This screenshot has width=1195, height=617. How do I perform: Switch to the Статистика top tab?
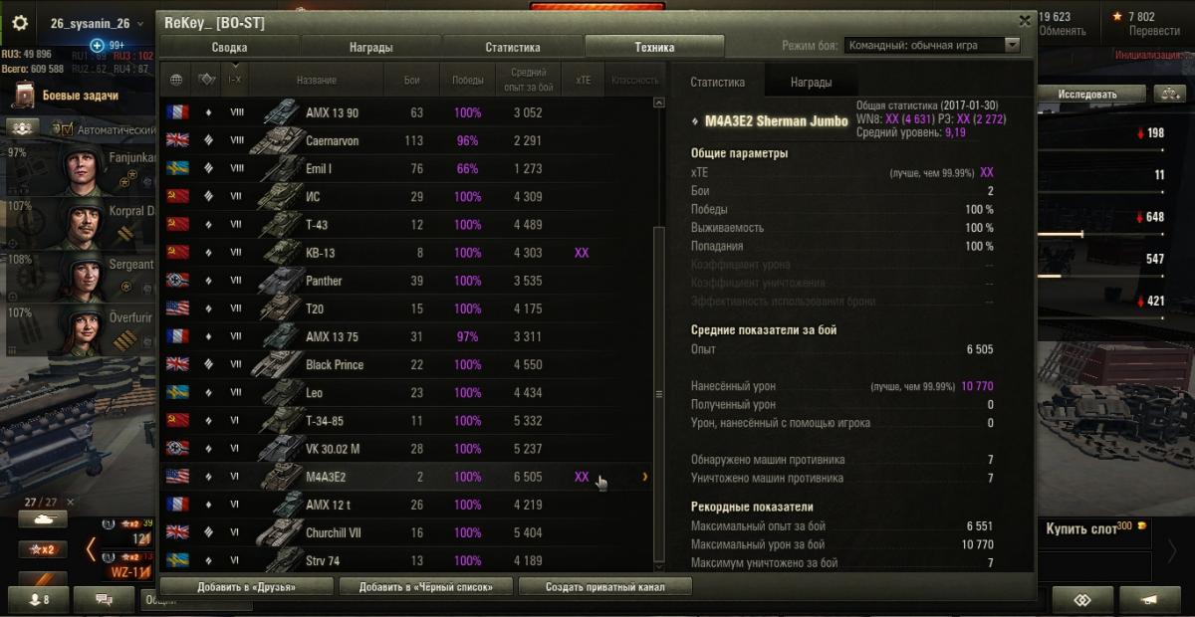point(513,47)
